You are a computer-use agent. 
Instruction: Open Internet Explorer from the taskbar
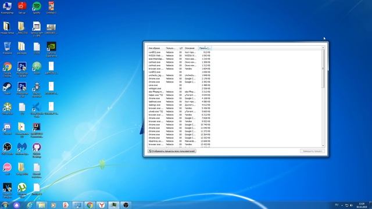(x=30, y=205)
